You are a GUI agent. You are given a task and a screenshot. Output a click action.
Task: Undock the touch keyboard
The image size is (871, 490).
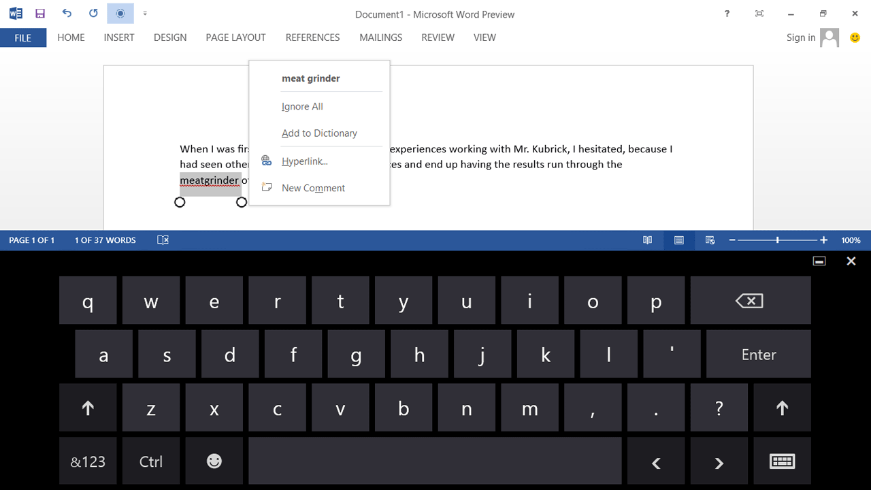click(819, 261)
